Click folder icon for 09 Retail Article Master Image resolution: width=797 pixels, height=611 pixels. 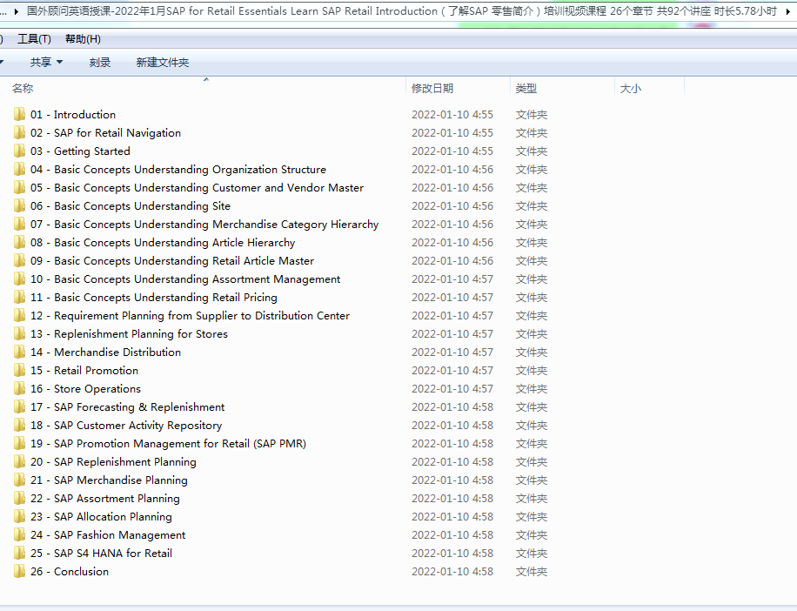[19, 260]
